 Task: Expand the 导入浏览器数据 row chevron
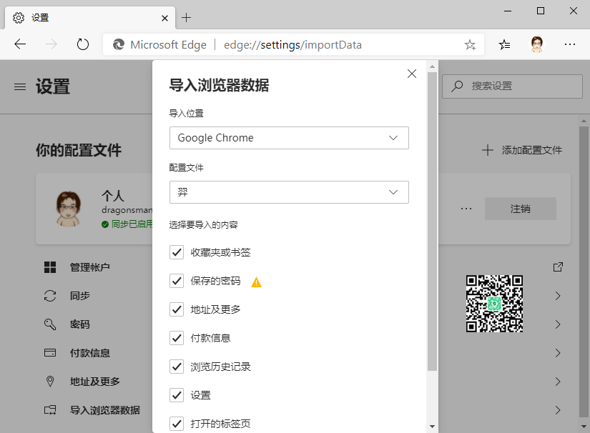558,410
